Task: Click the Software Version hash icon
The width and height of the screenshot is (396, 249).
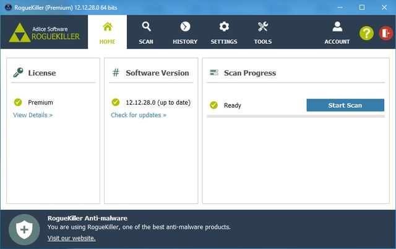Action: (116, 73)
